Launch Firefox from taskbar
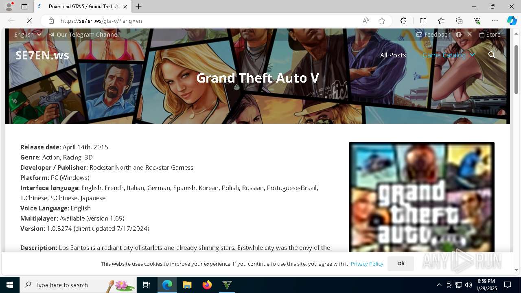 pos(207,285)
